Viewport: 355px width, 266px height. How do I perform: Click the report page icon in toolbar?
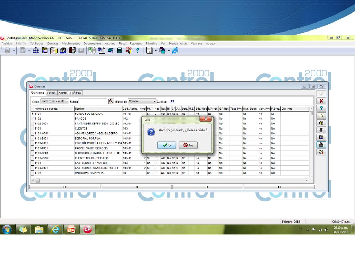(x=149, y=51)
